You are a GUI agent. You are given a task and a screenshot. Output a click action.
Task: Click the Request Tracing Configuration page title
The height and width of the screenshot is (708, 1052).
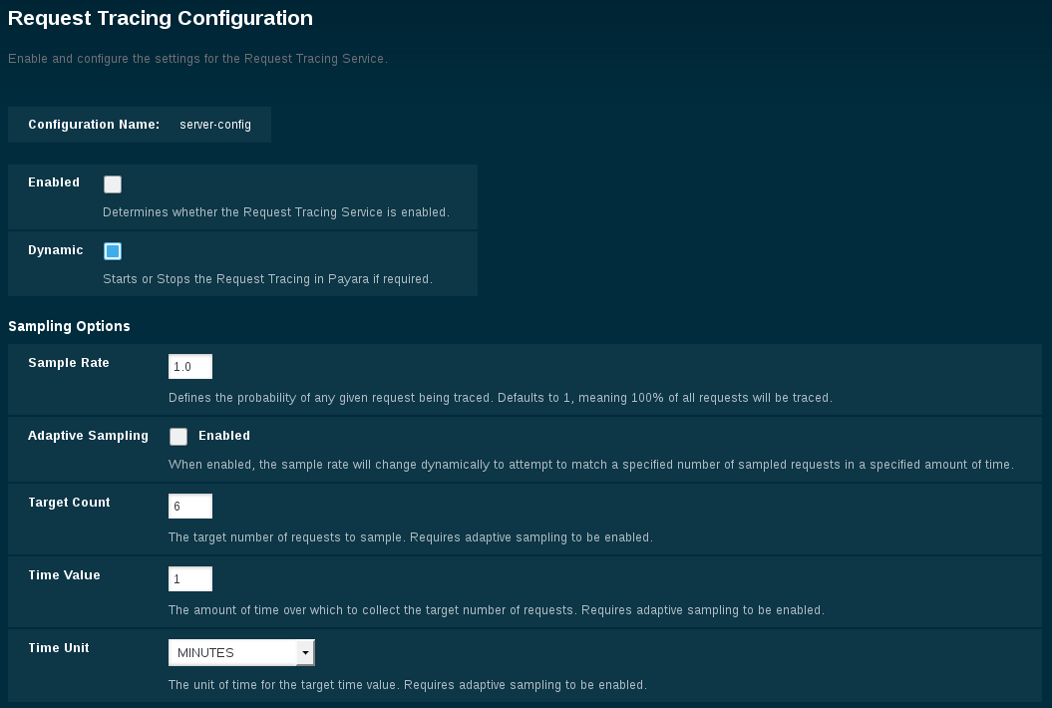point(160,18)
